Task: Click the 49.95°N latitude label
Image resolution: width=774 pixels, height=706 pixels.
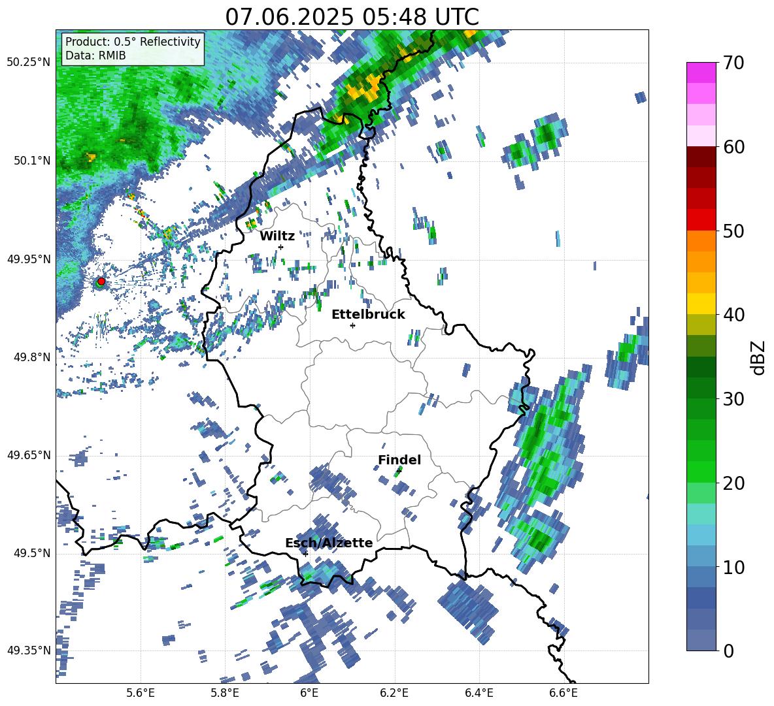Action: click(29, 259)
